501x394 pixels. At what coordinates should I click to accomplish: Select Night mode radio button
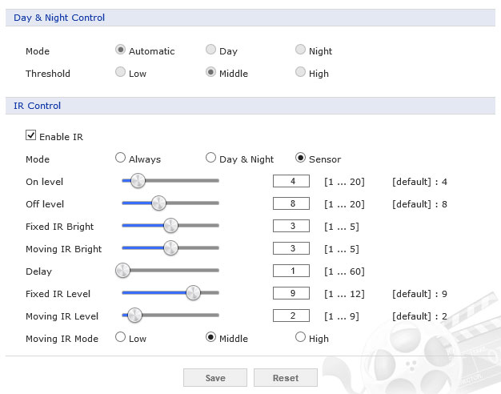pyautogui.click(x=301, y=50)
